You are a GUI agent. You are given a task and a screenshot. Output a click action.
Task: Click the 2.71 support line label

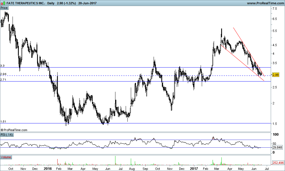point(3,80)
